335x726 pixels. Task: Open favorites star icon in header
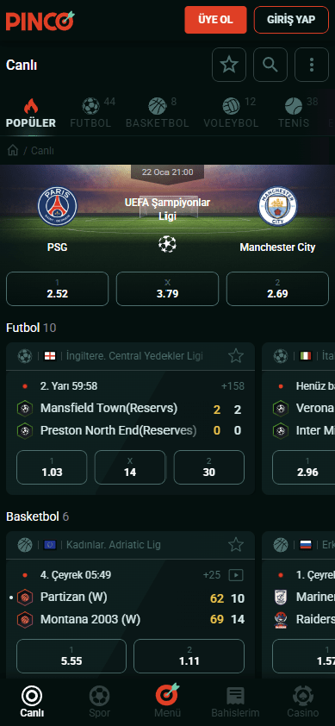229,65
